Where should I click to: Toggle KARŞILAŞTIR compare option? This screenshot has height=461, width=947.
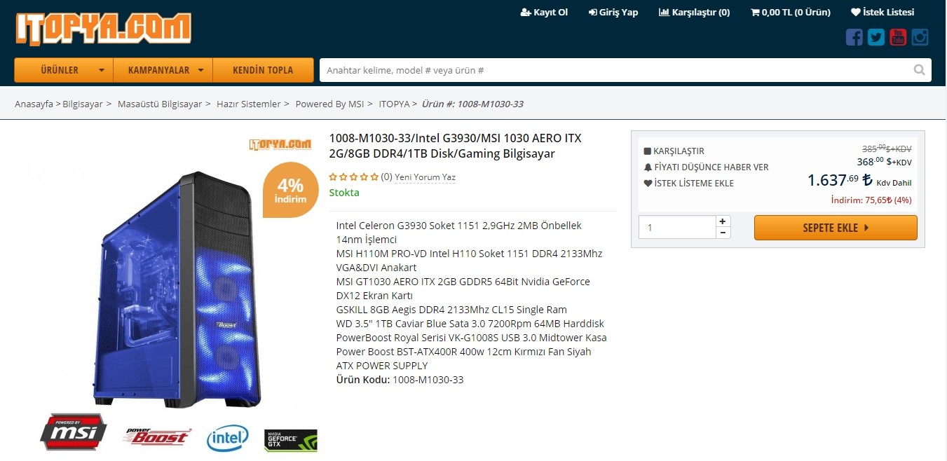(x=674, y=151)
